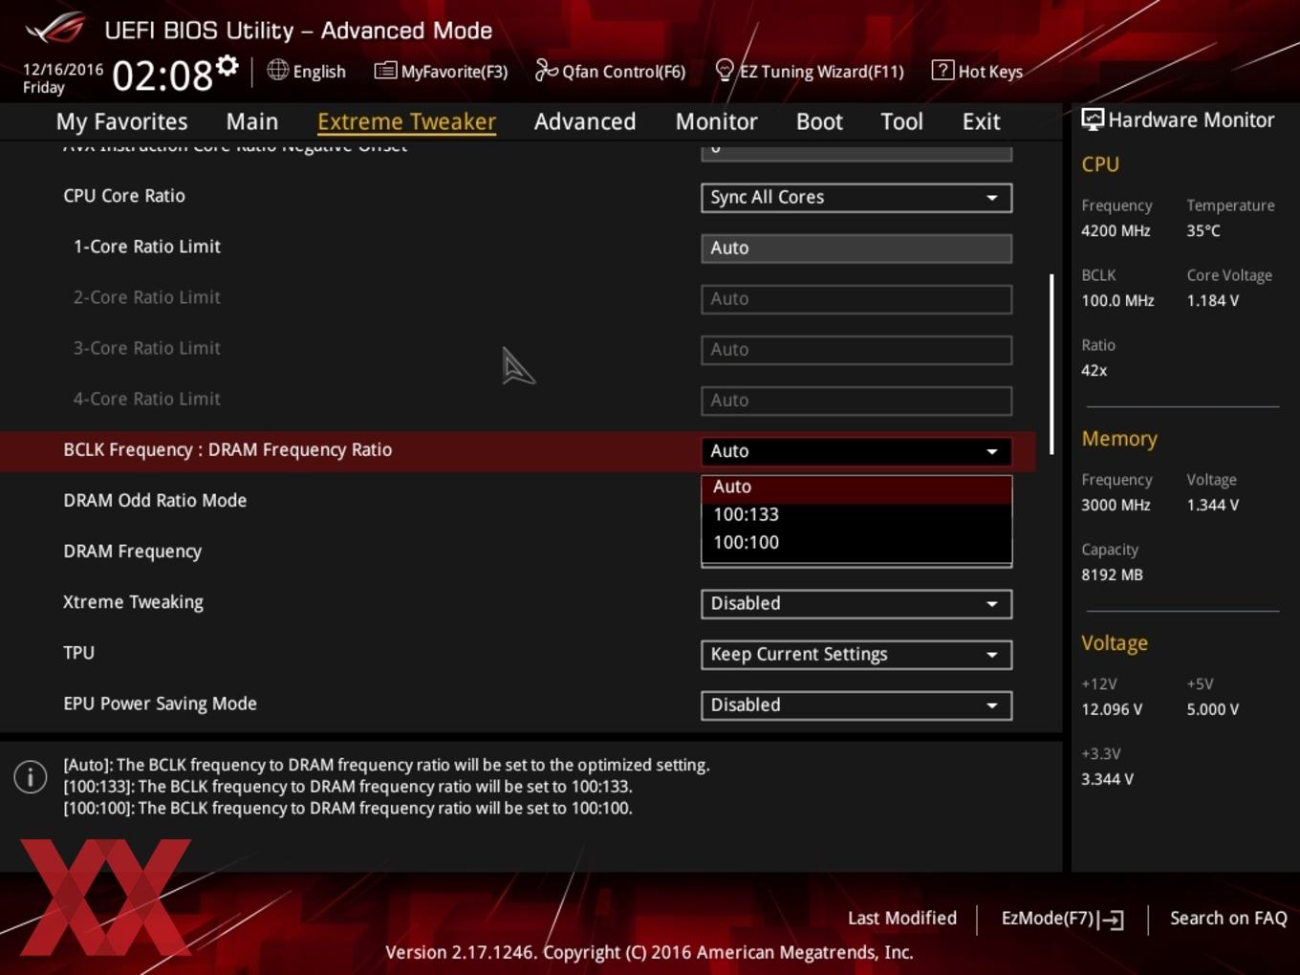Select the Xtreme Tweaking label

pos(133,602)
